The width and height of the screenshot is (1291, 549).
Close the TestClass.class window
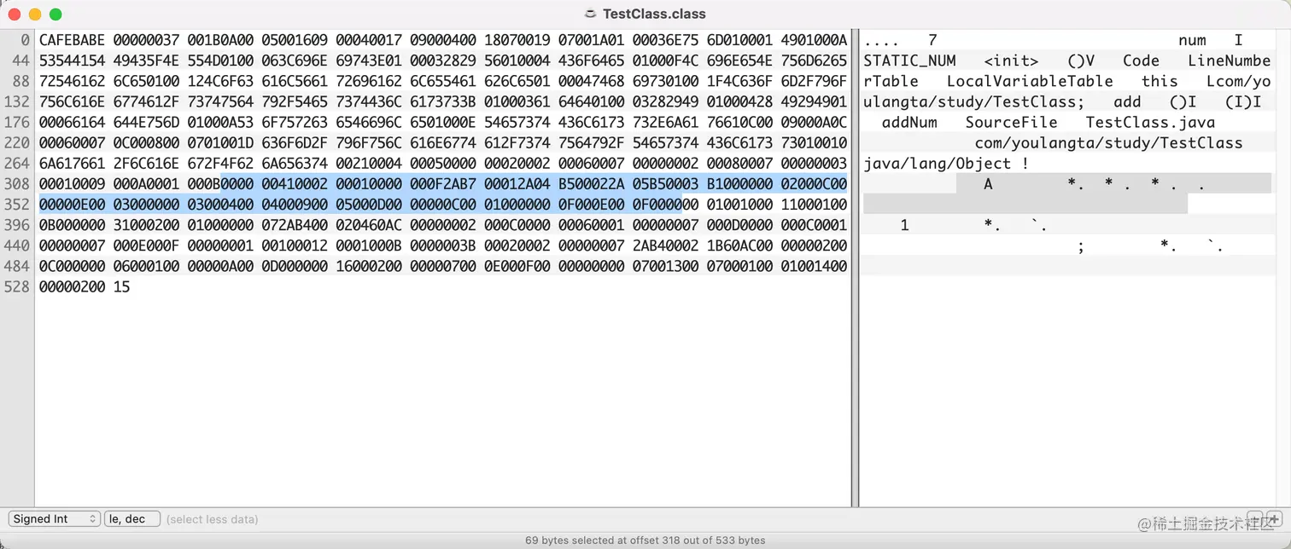15,14
